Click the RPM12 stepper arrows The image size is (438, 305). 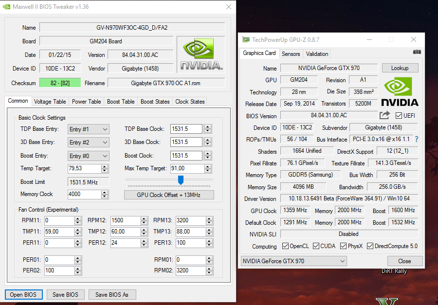[x=144, y=221]
